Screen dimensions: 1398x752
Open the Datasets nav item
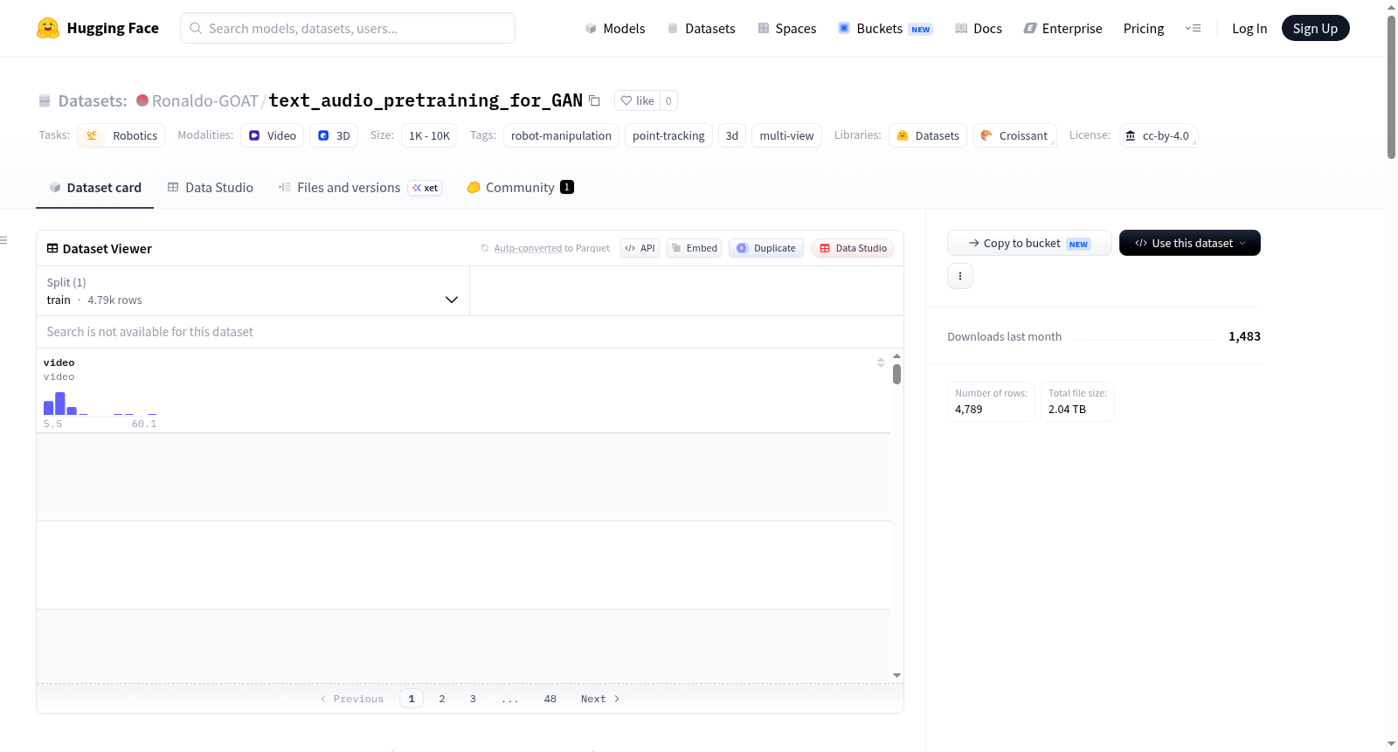pos(701,28)
